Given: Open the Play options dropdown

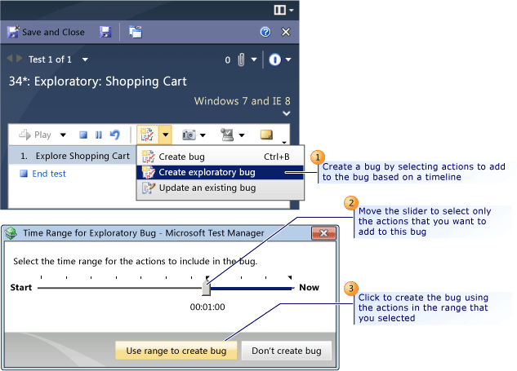Looking at the screenshot, I should (x=63, y=135).
